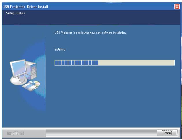Click the 'USB Projector is configuring' message
Image resolution: width=182 pixels, height=140 pixels.
click(90, 33)
